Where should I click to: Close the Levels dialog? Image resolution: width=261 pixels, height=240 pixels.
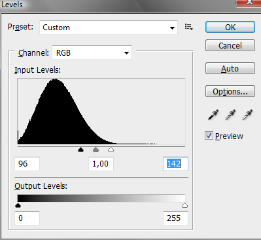coord(249,3)
